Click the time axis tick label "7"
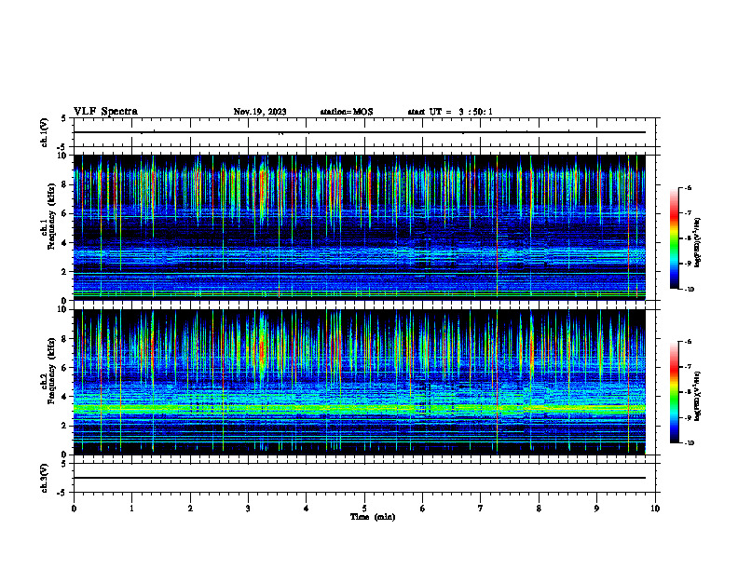The image size is (738, 570). tap(481, 509)
